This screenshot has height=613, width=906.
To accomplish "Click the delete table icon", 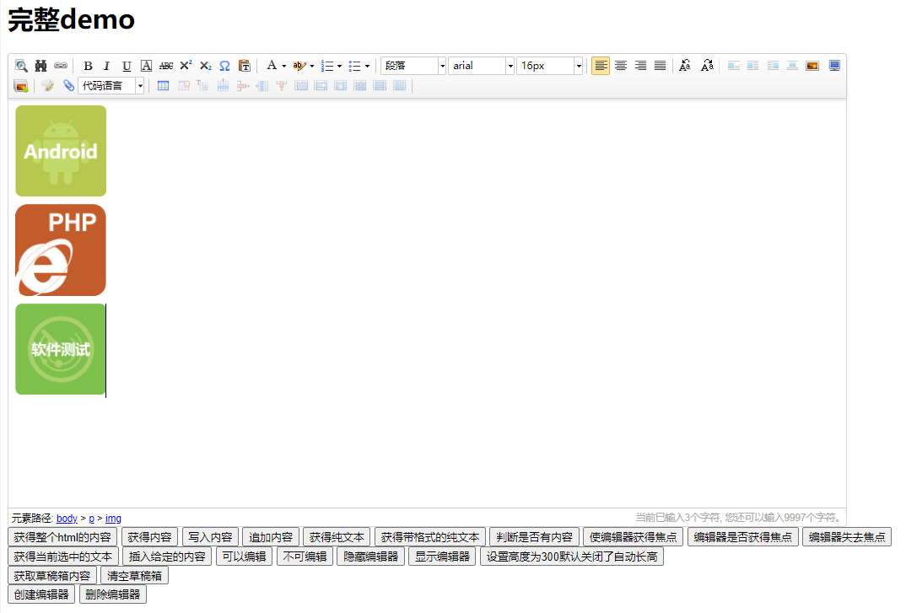I will click(184, 86).
